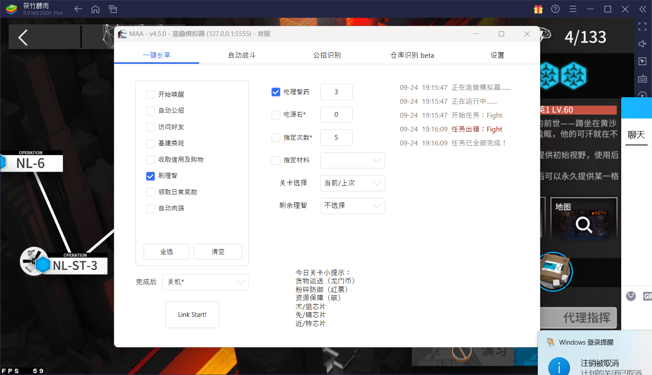Open BlueStacks gift/rewards center
Viewport: 652px width, 375px height.
click(538, 9)
